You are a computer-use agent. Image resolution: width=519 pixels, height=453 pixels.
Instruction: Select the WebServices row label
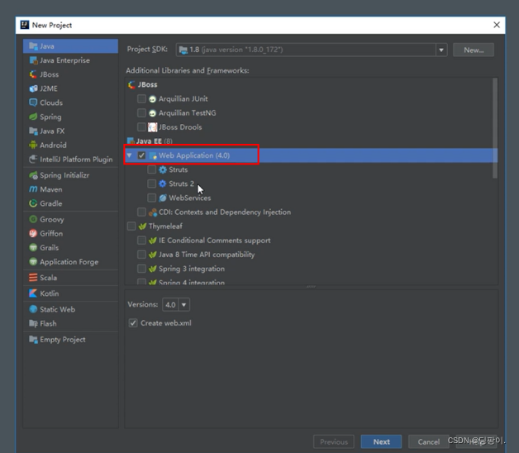[189, 198]
